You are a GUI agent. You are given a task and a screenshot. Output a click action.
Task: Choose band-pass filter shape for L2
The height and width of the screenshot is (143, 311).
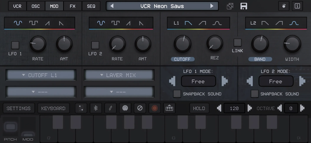coord(294,23)
